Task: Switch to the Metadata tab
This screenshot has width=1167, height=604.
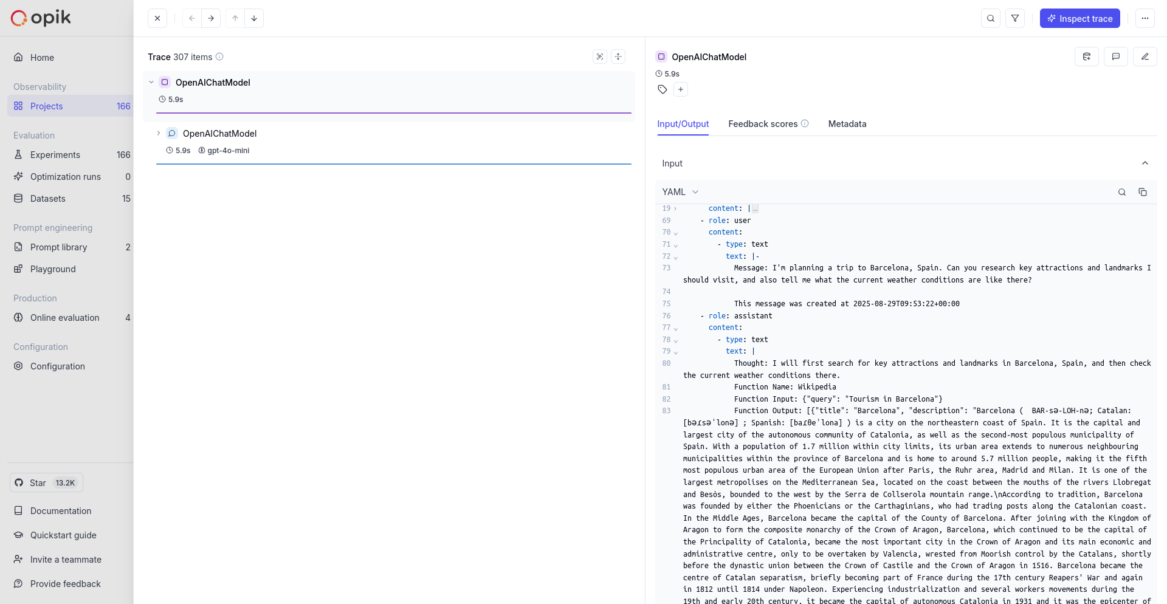Action: coord(847,124)
